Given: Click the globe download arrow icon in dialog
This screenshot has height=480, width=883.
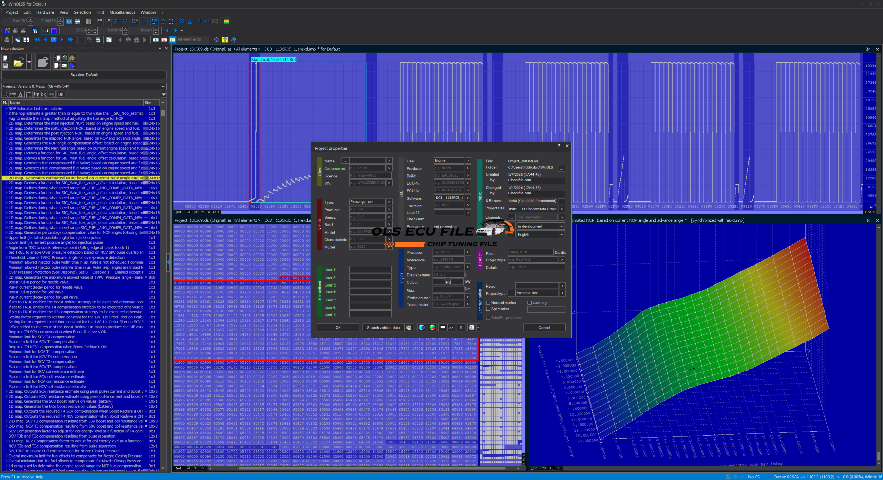Looking at the screenshot, I should click(421, 328).
